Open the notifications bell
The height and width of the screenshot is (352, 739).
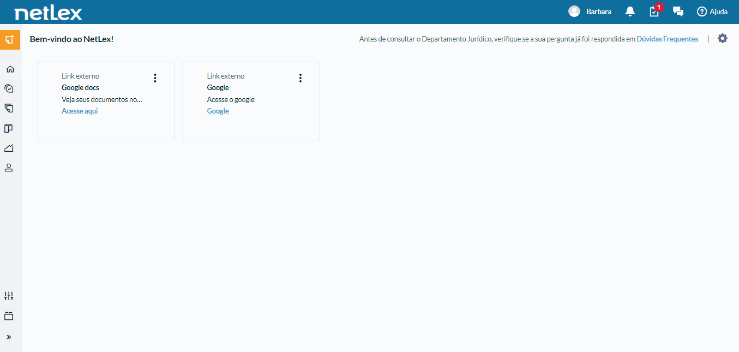[630, 11]
